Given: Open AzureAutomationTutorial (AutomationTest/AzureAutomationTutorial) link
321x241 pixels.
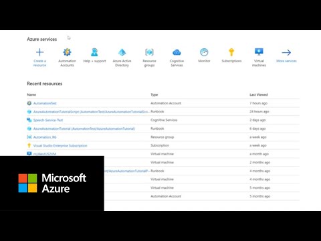Looking at the screenshot, I should click(x=84, y=129).
